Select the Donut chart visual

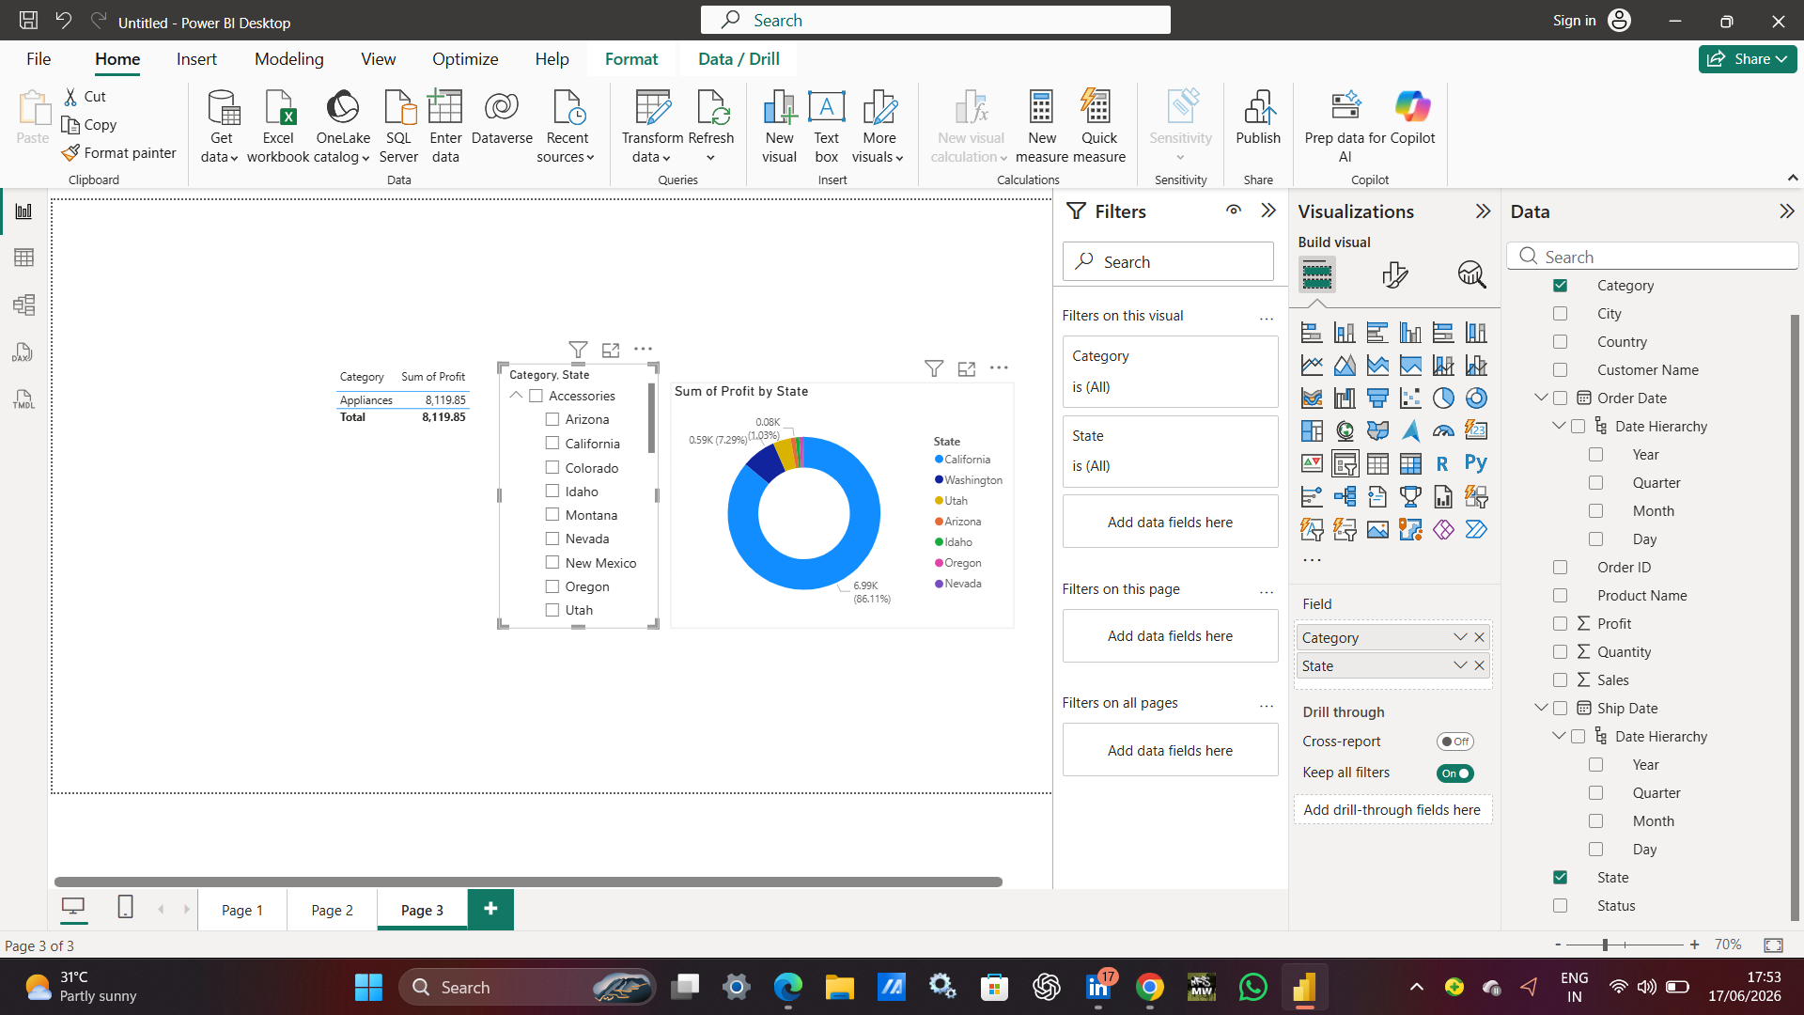tap(1476, 398)
